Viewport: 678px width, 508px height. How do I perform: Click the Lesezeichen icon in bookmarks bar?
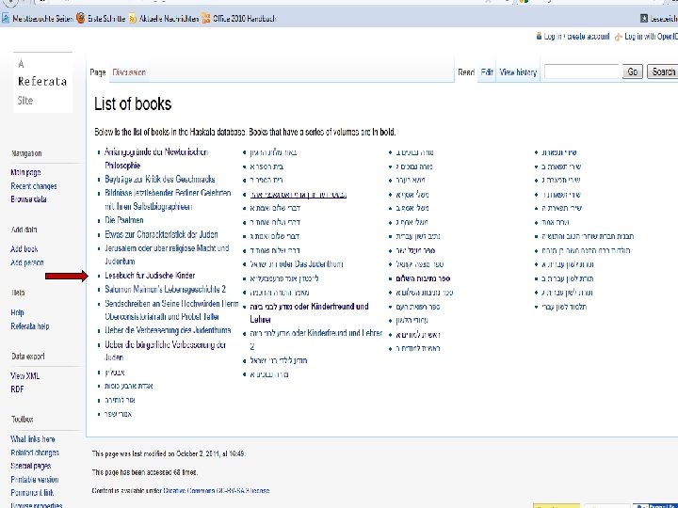644,18
